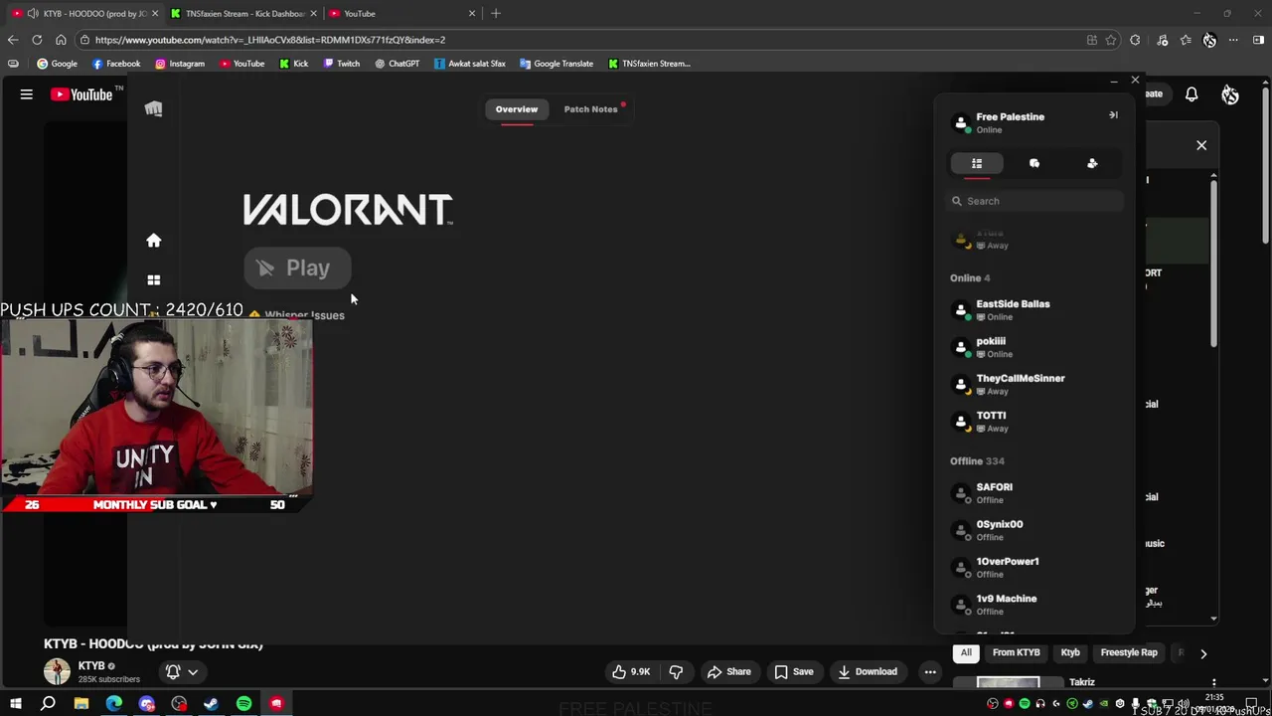1272x716 pixels.
Task: Switch to the Patch Notes tab
Action: [x=590, y=109]
